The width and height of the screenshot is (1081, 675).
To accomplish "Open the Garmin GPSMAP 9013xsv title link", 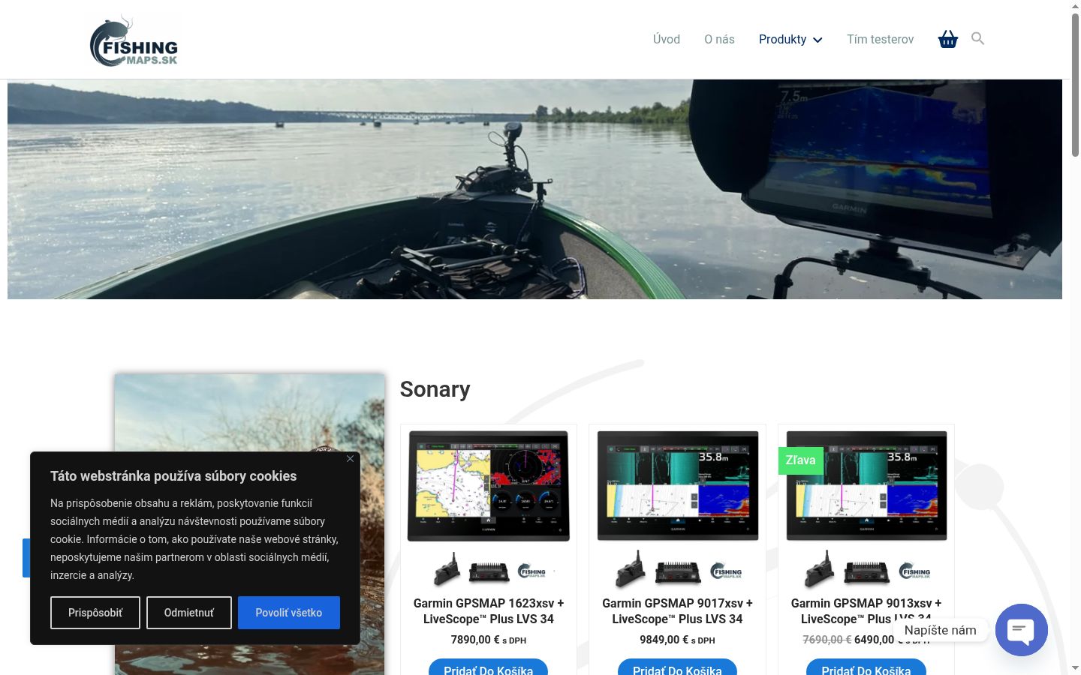I will tap(866, 611).
